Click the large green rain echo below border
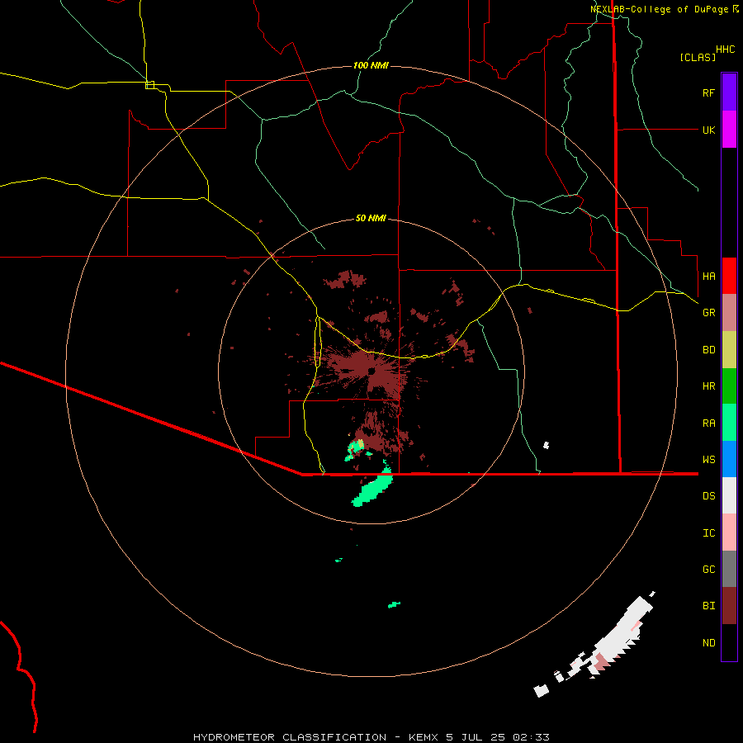Viewport: 743px width, 743px height. [372, 489]
